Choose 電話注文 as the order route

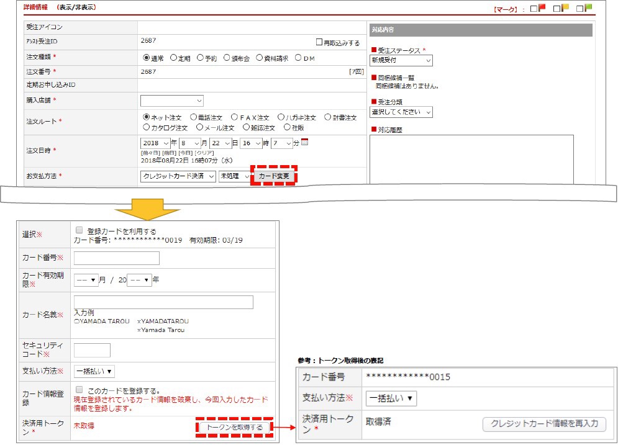click(194, 117)
